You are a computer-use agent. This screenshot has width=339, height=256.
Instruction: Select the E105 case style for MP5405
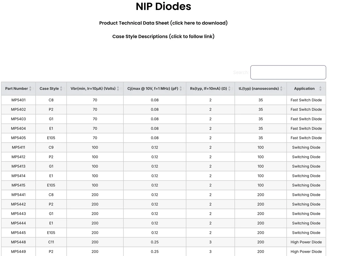[51, 138]
